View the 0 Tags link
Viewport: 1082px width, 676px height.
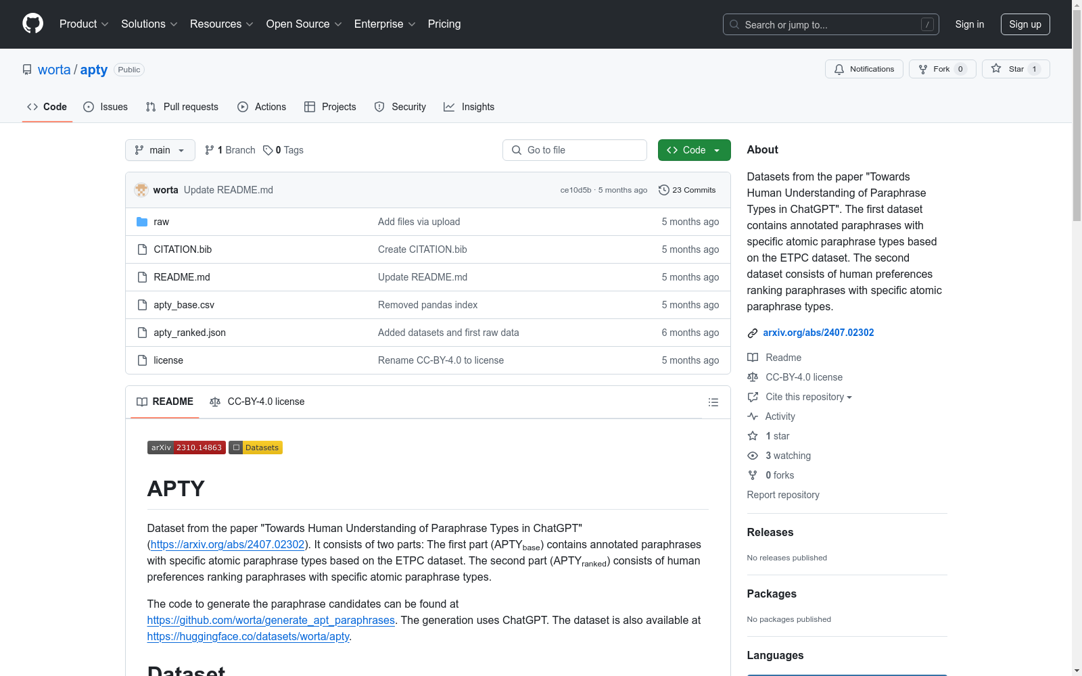tap(283, 150)
